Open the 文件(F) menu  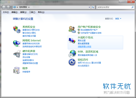(x=6, y=12)
